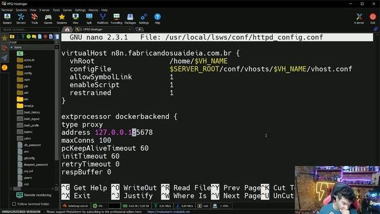Click the Split toolbar icon
The width and height of the screenshot is (380, 214).
(x=89, y=18)
